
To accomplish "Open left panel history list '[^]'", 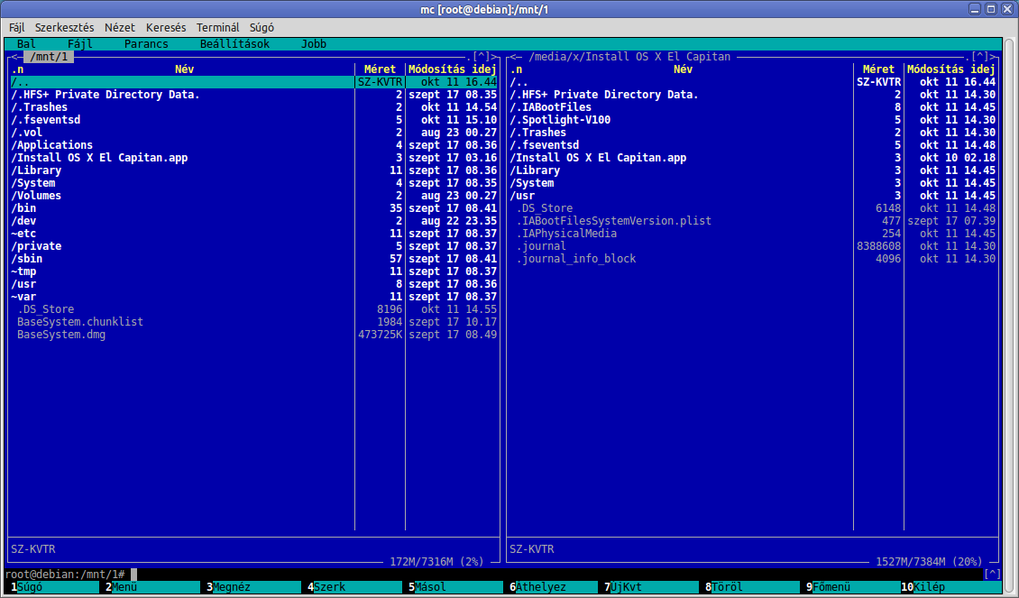I will (481, 57).
